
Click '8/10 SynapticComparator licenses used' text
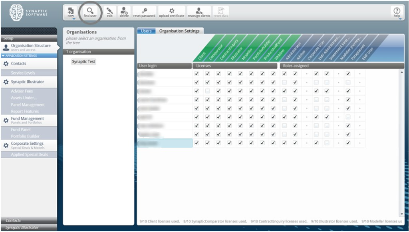(215, 221)
